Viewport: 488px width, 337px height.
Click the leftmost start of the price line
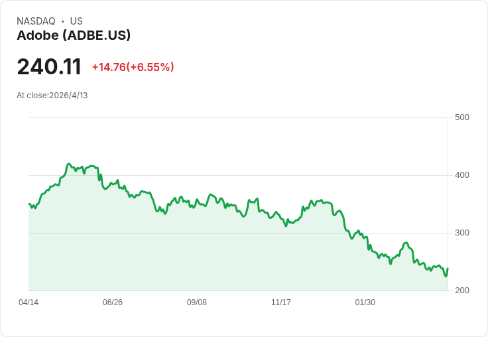coord(29,204)
